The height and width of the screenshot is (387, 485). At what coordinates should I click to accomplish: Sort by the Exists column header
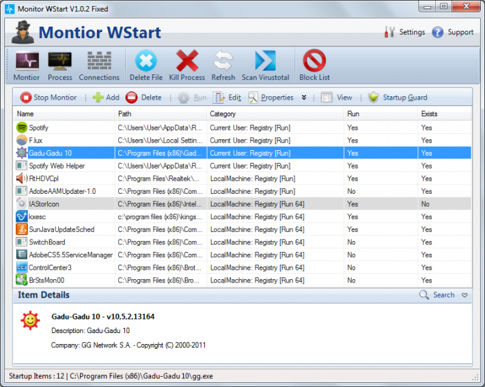[445, 114]
